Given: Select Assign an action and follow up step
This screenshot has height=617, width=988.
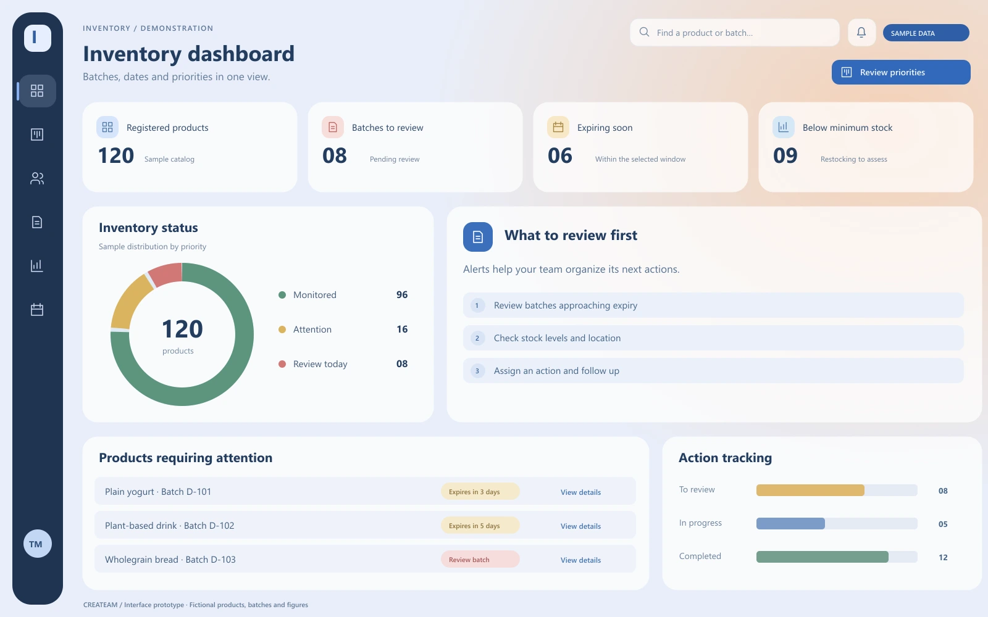Looking at the screenshot, I should coord(713,371).
